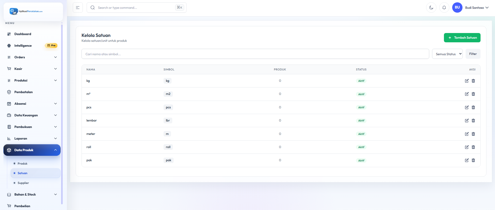
Task: Edit the kg unit row
Action: [467, 81]
